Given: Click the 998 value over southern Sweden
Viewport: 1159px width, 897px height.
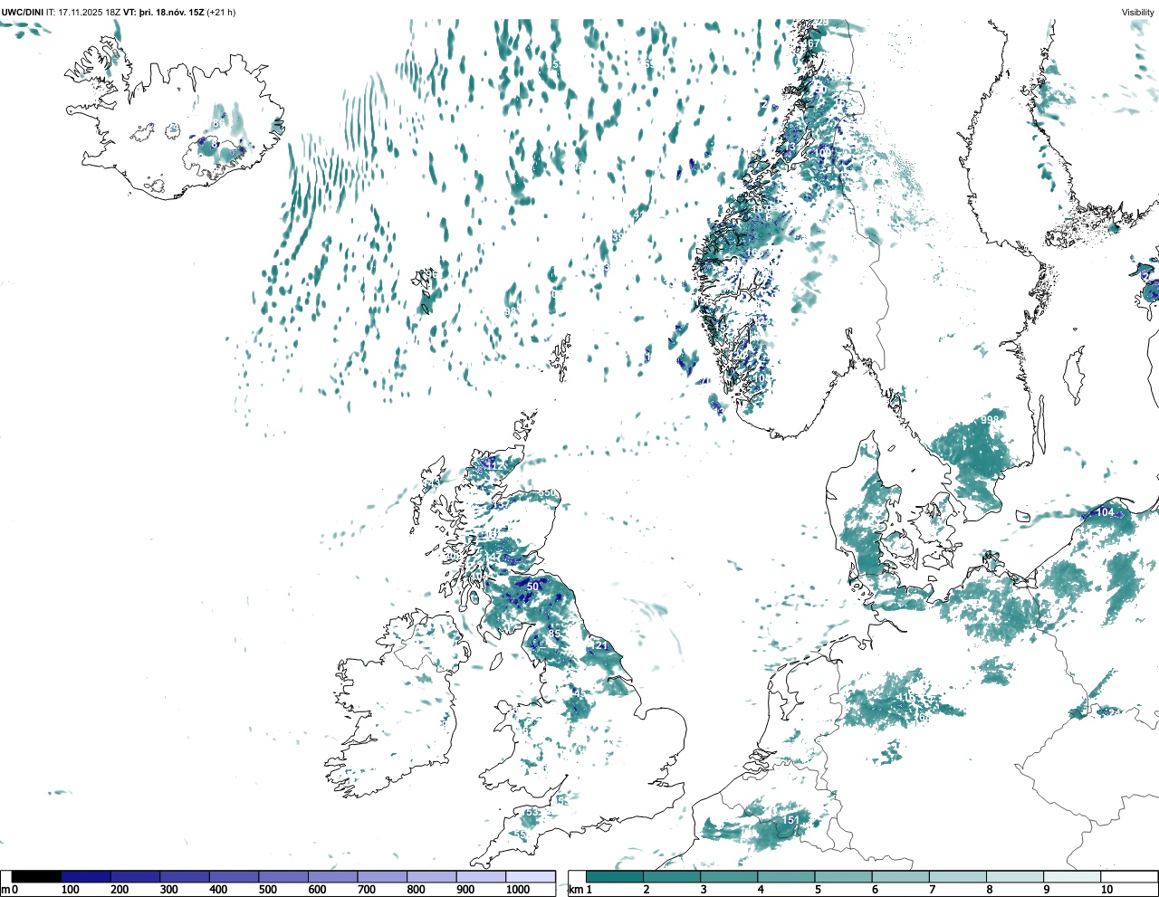Looking at the screenshot, I should [x=991, y=420].
